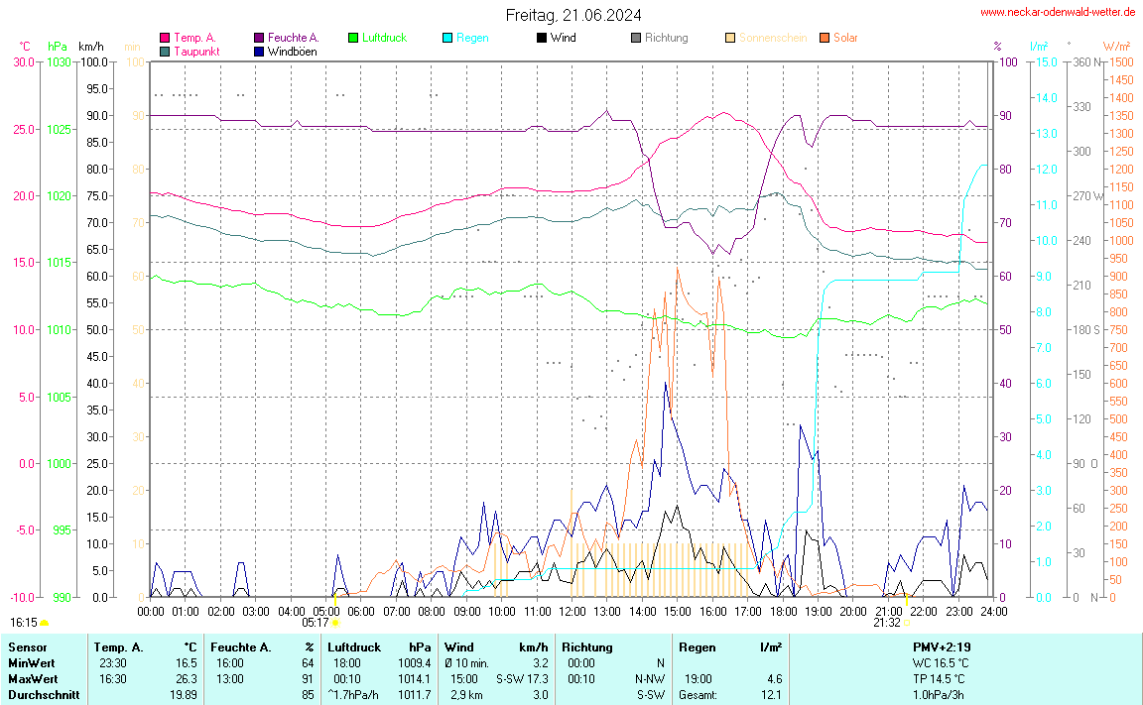Click the 12:00 label on time axis
This screenshot has height=705, width=1143.
tap(572, 611)
